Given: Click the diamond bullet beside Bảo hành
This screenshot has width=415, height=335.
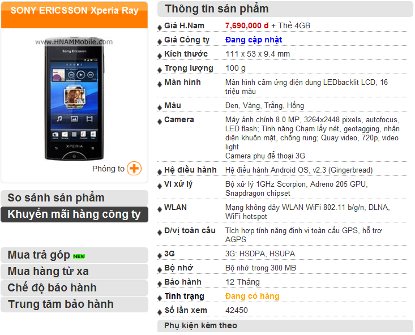Looking at the screenshot, I should [x=160, y=284].
